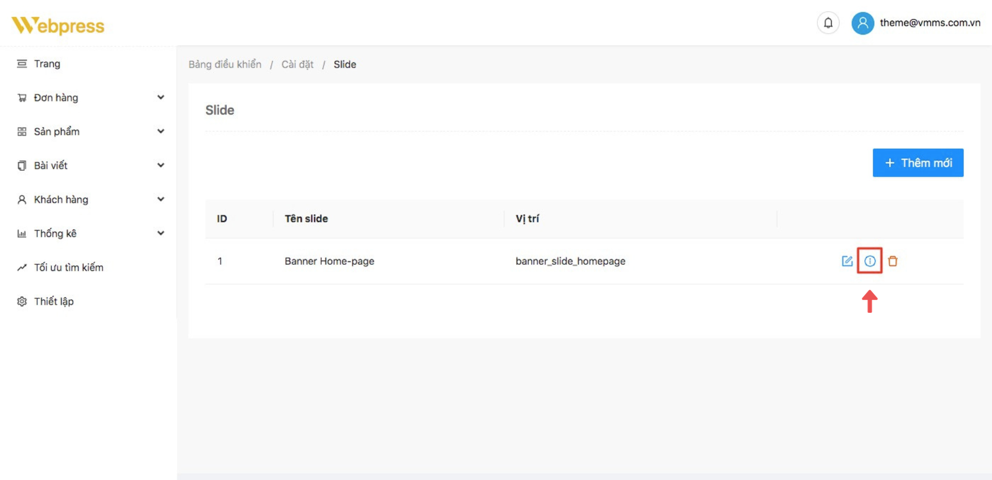View info for Banner Home-page slide
This screenshot has height=480, width=992.
point(870,261)
